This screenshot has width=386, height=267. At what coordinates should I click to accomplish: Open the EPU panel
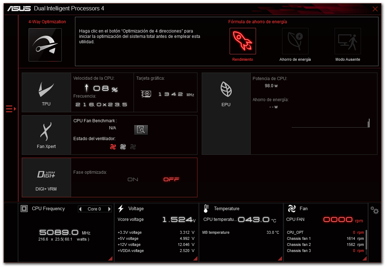[226, 114]
